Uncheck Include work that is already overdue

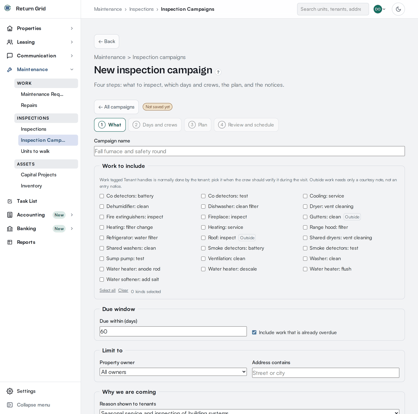pos(254,332)
